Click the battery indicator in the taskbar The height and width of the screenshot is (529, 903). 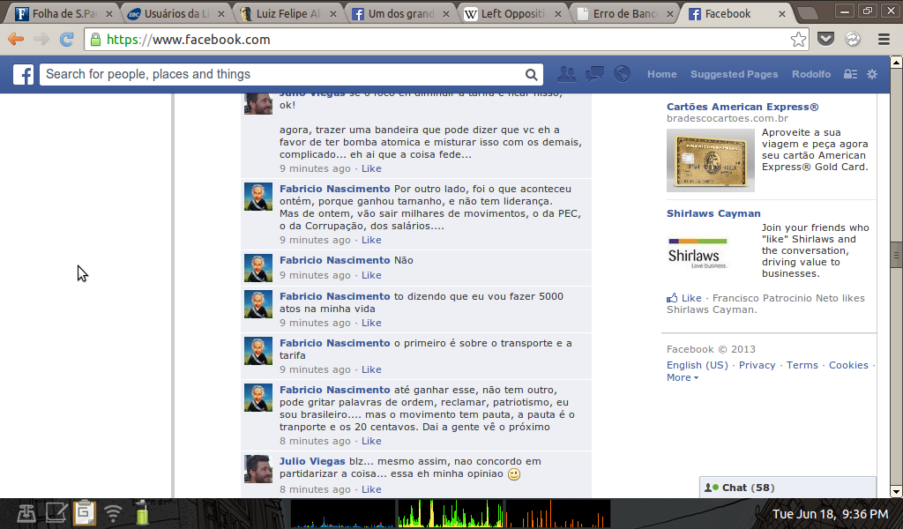[x=142, y=511]
